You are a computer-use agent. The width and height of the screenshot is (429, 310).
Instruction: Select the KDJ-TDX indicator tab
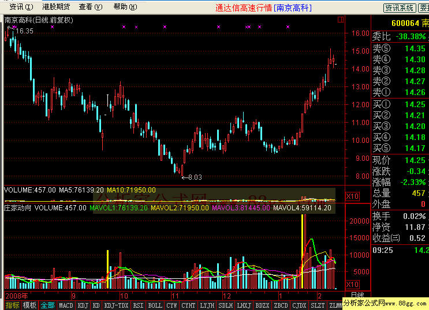point(116,305)
